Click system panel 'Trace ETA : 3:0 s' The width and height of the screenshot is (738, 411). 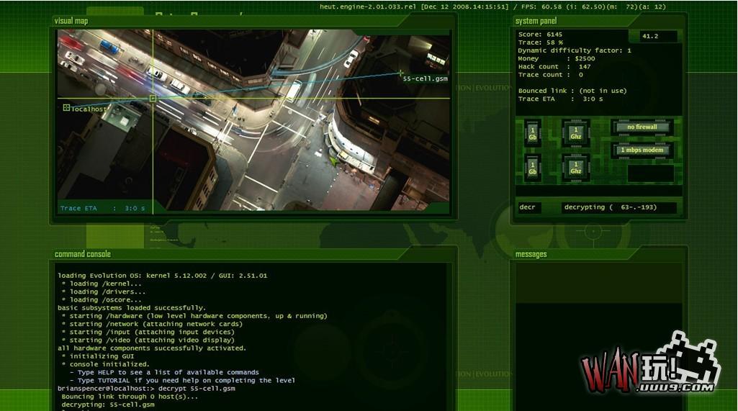point(561,99)
